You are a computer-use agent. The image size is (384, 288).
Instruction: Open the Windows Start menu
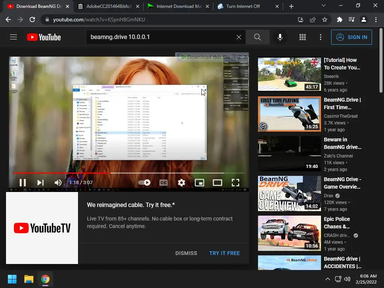pos(12,279)
